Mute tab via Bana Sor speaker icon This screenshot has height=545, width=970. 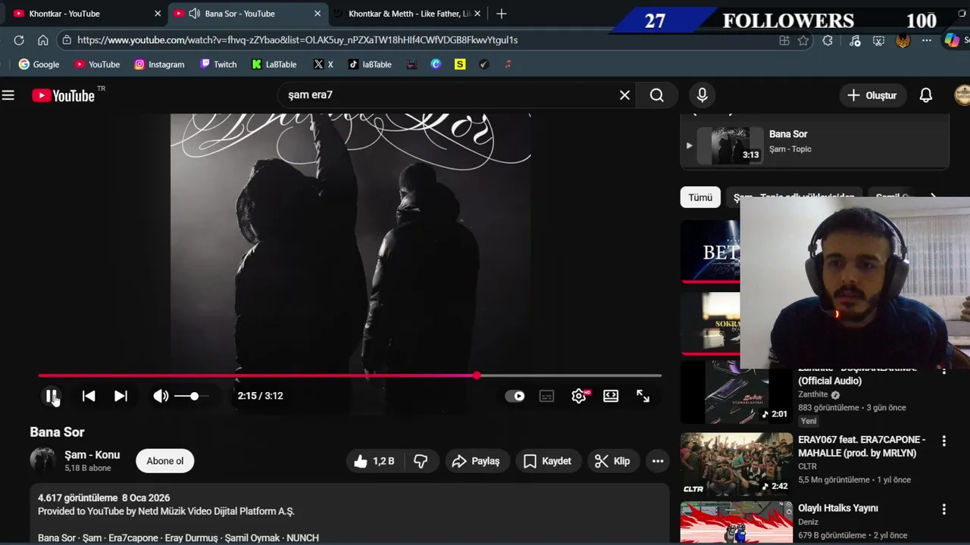tap(194, 14)
